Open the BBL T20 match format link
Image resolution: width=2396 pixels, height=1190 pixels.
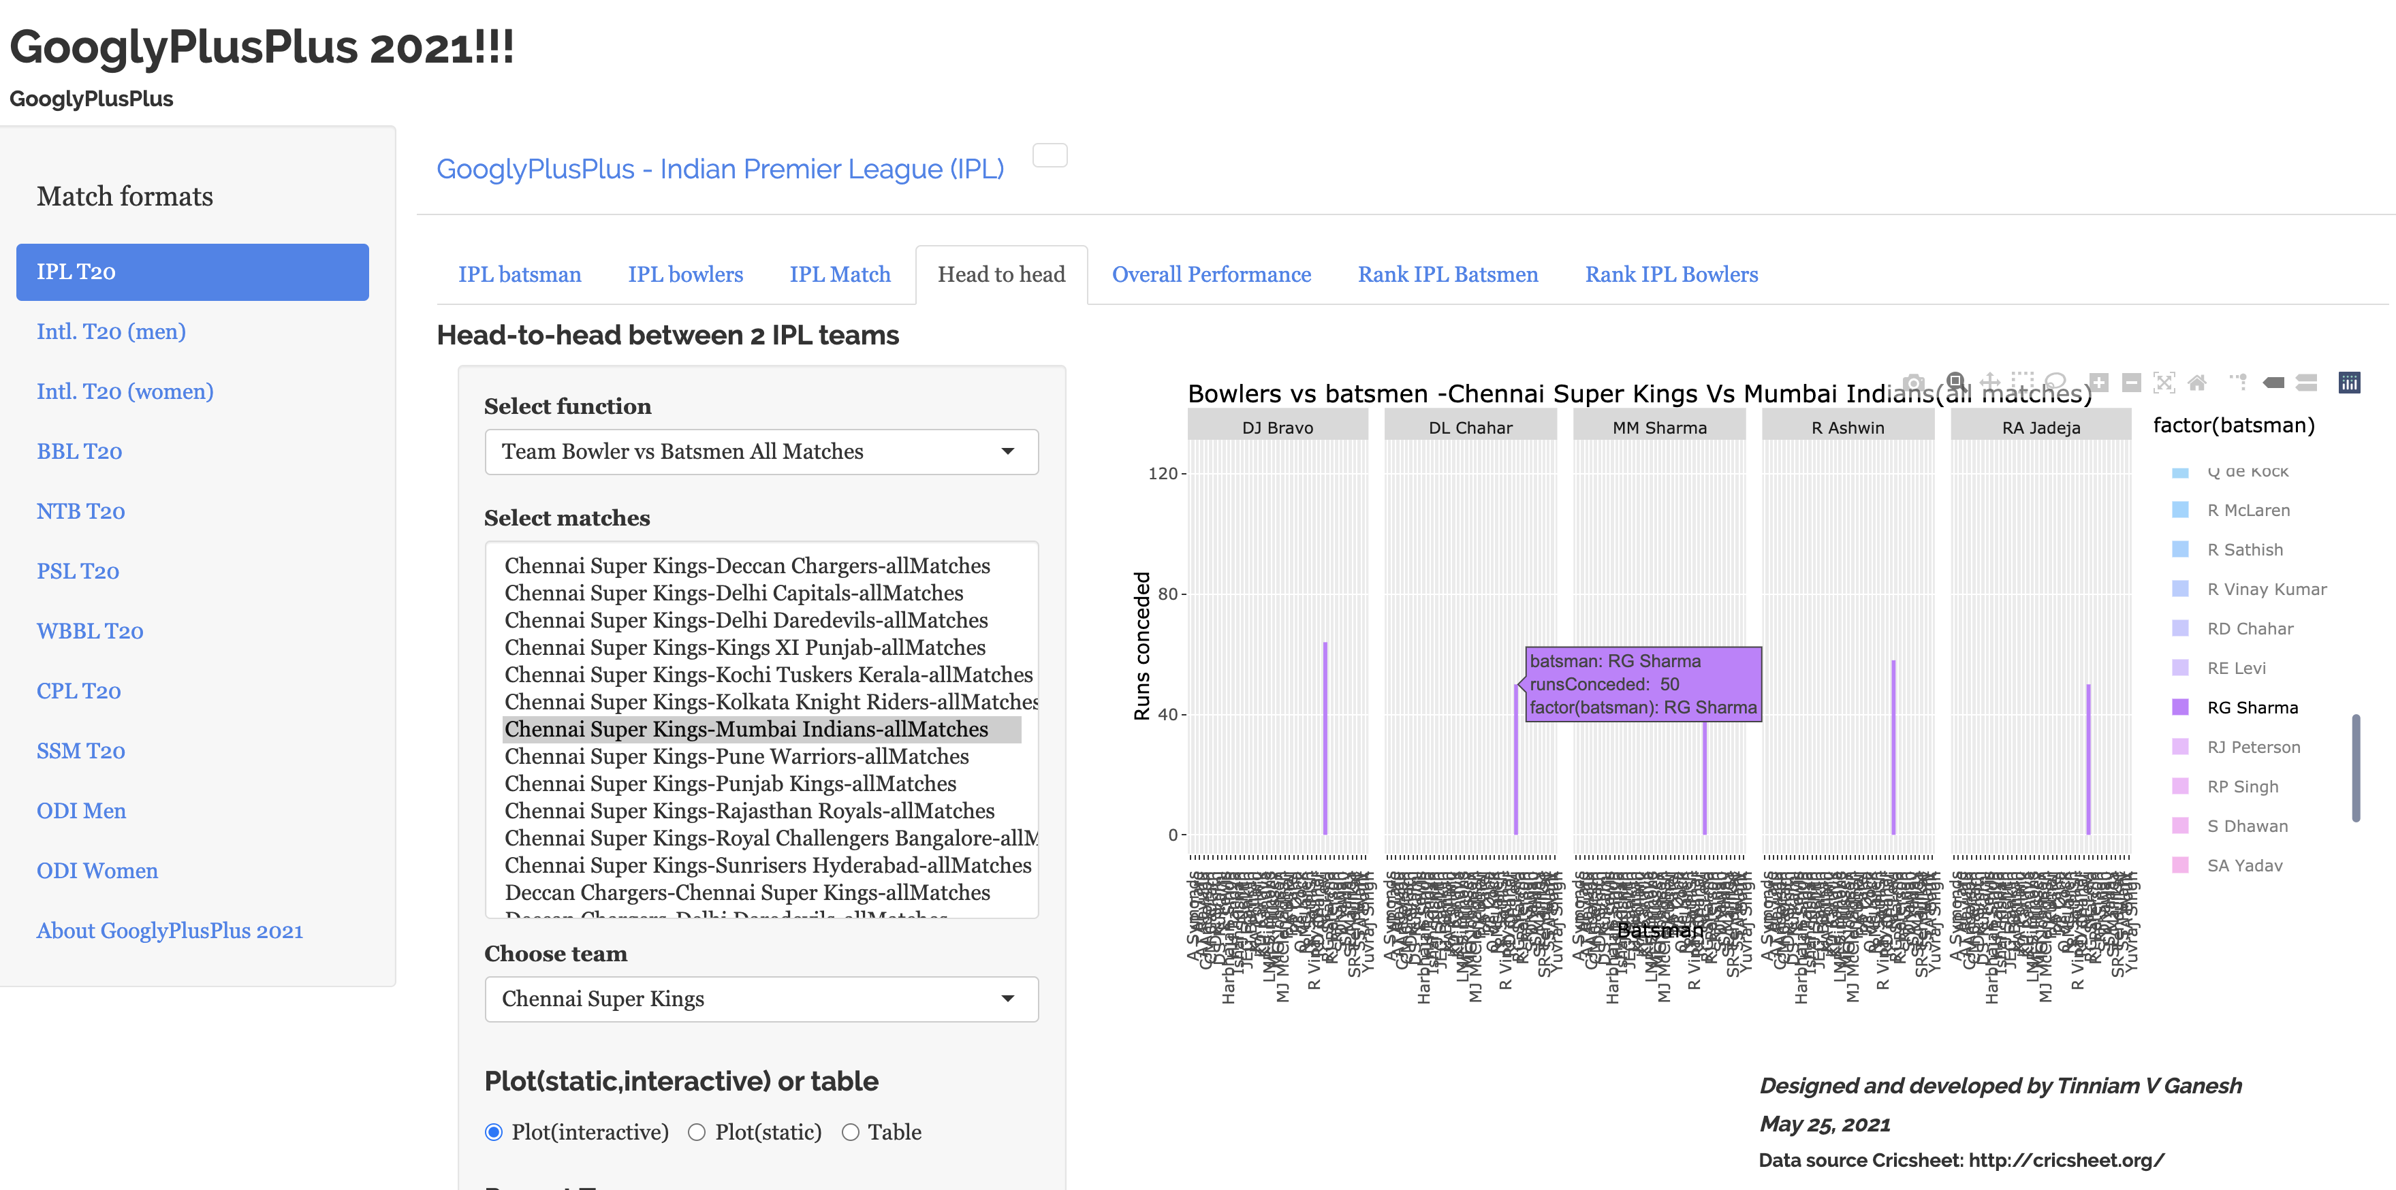click(x=79, y=452)
